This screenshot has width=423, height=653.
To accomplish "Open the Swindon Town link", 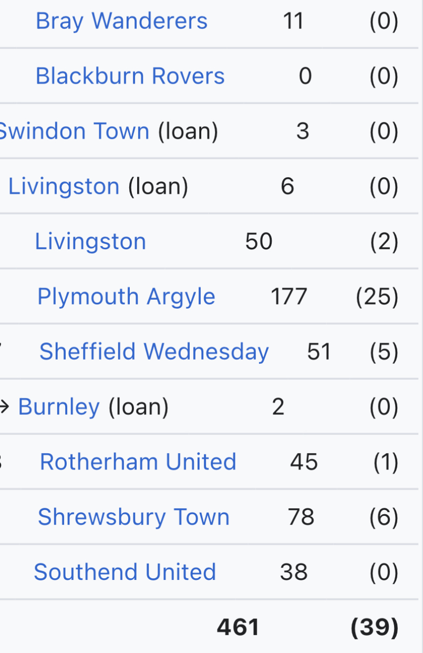I will point(74,131).
